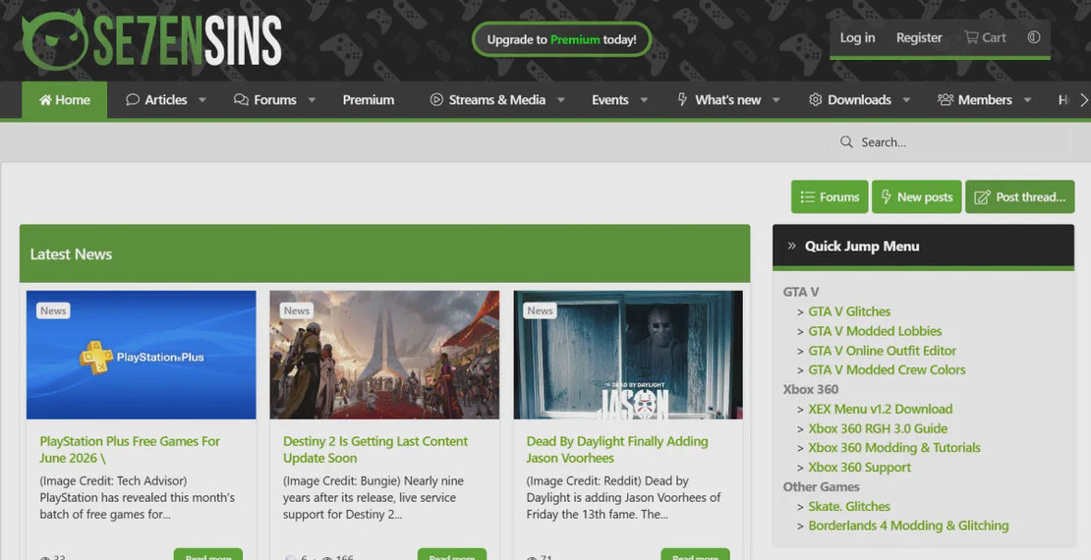1091x560 pixels.
Task: Open GTA V Modded Lobbies link
Action: tap(875, 331)
